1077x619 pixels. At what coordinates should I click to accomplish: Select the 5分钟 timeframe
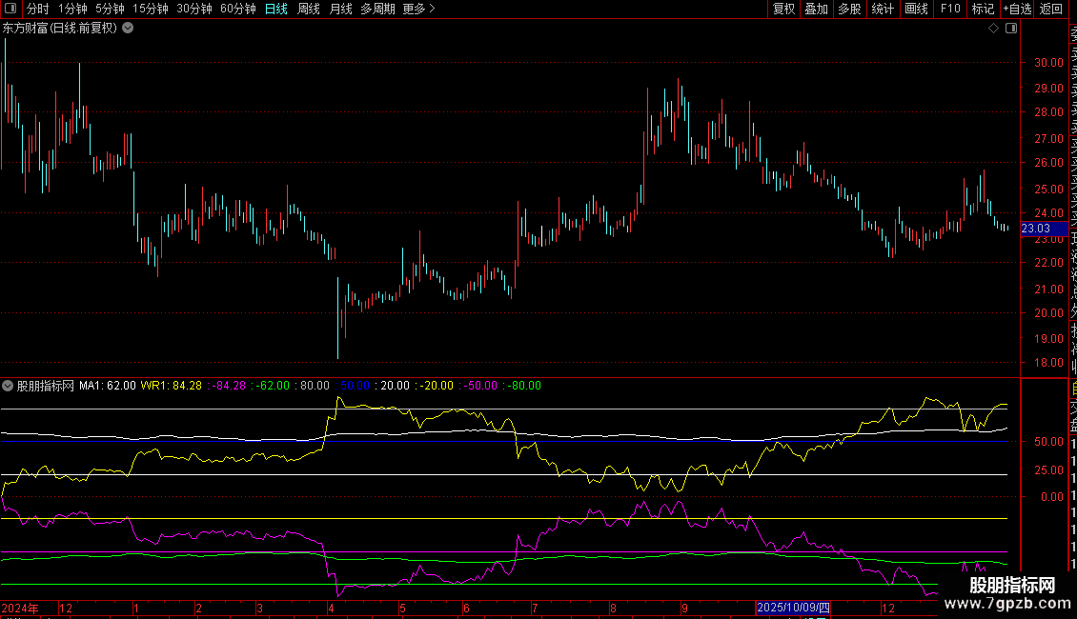point(110,9)
